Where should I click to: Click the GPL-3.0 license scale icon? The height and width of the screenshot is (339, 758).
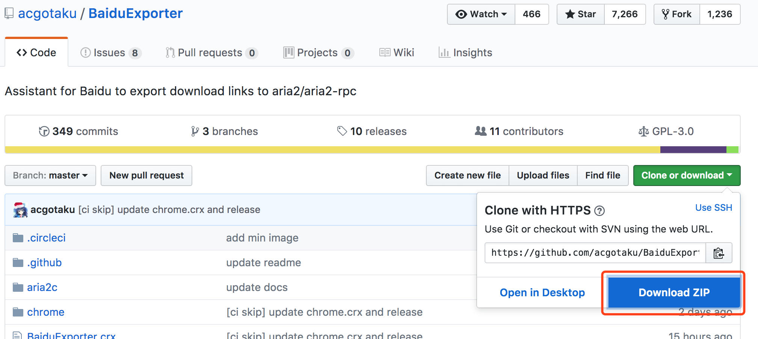click(x=643, y=131)
